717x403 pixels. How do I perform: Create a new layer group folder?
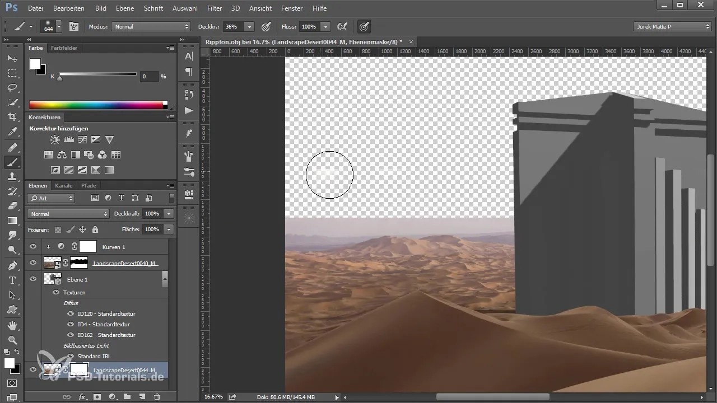pyautogui.click(x=127, y=396)
